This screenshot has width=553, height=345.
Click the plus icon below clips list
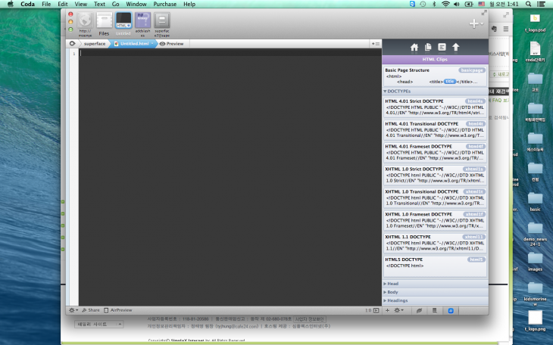coord(387,310)
